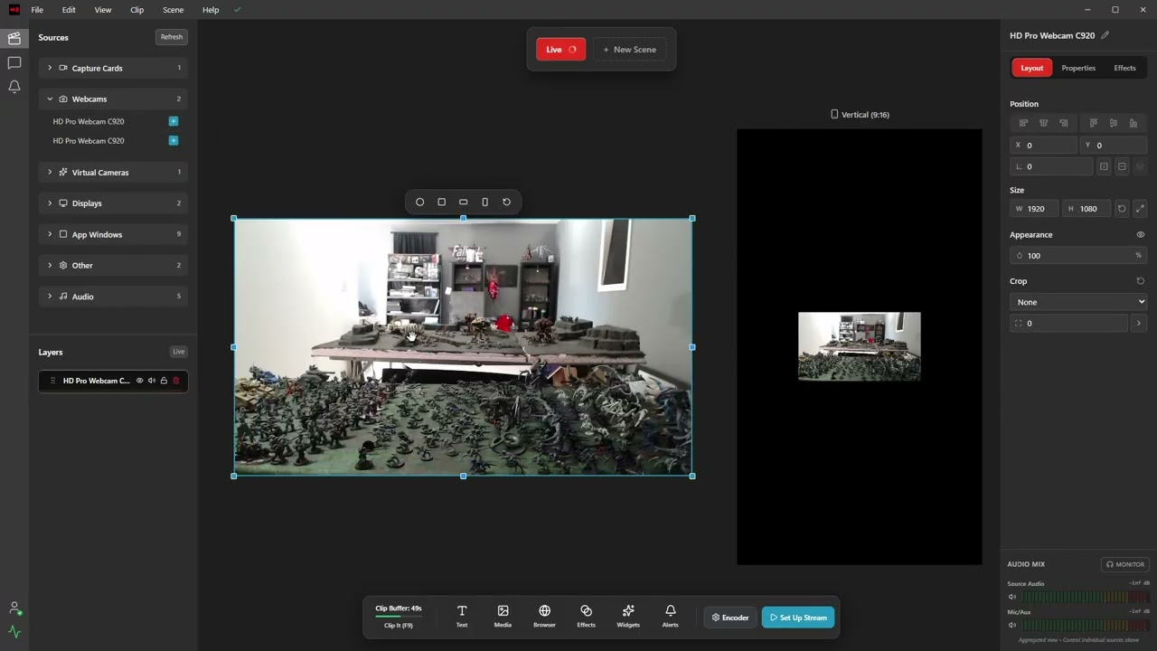Expand the Capture Cards source group
Viewport: 1157px width, 651px height.
pos(113,68)
